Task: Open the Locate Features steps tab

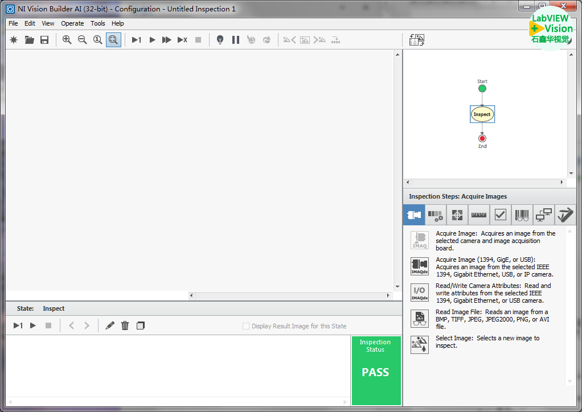Action: (457, 215)
